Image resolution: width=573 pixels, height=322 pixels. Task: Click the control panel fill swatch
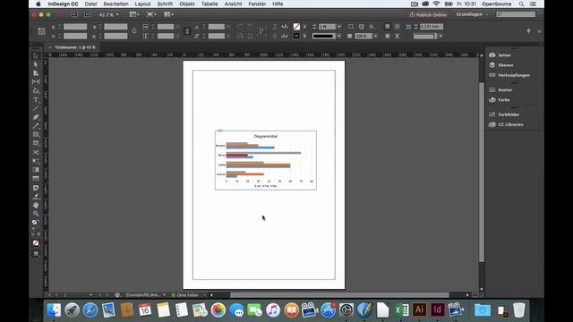coord(296,27)
